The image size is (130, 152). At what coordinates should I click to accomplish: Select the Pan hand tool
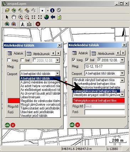tap(14, 17)
